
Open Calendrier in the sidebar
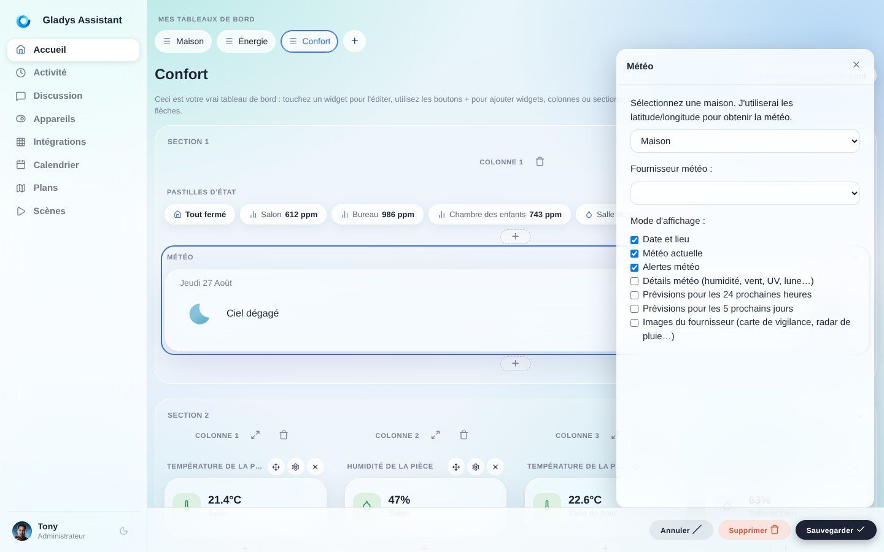pyautogui.click(x=73, y=165)
